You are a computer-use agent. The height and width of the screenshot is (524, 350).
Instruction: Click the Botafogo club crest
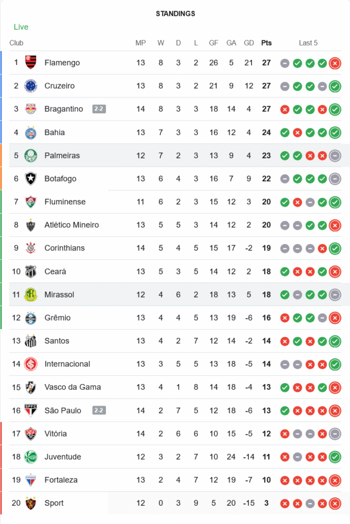point(31,179)
